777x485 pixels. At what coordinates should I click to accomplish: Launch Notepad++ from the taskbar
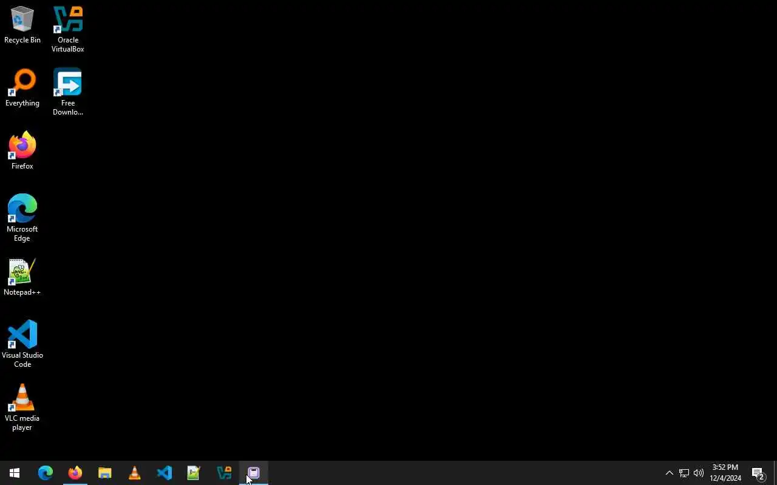(x=194, y=473)
